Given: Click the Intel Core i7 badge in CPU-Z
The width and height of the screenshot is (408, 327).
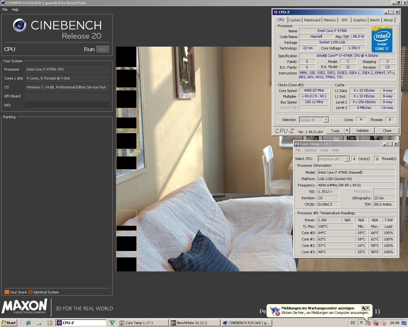Looking at the screenshot, I should pos(382,39).
